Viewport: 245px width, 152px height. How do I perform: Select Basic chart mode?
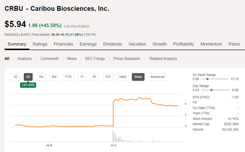coord(138,77)
